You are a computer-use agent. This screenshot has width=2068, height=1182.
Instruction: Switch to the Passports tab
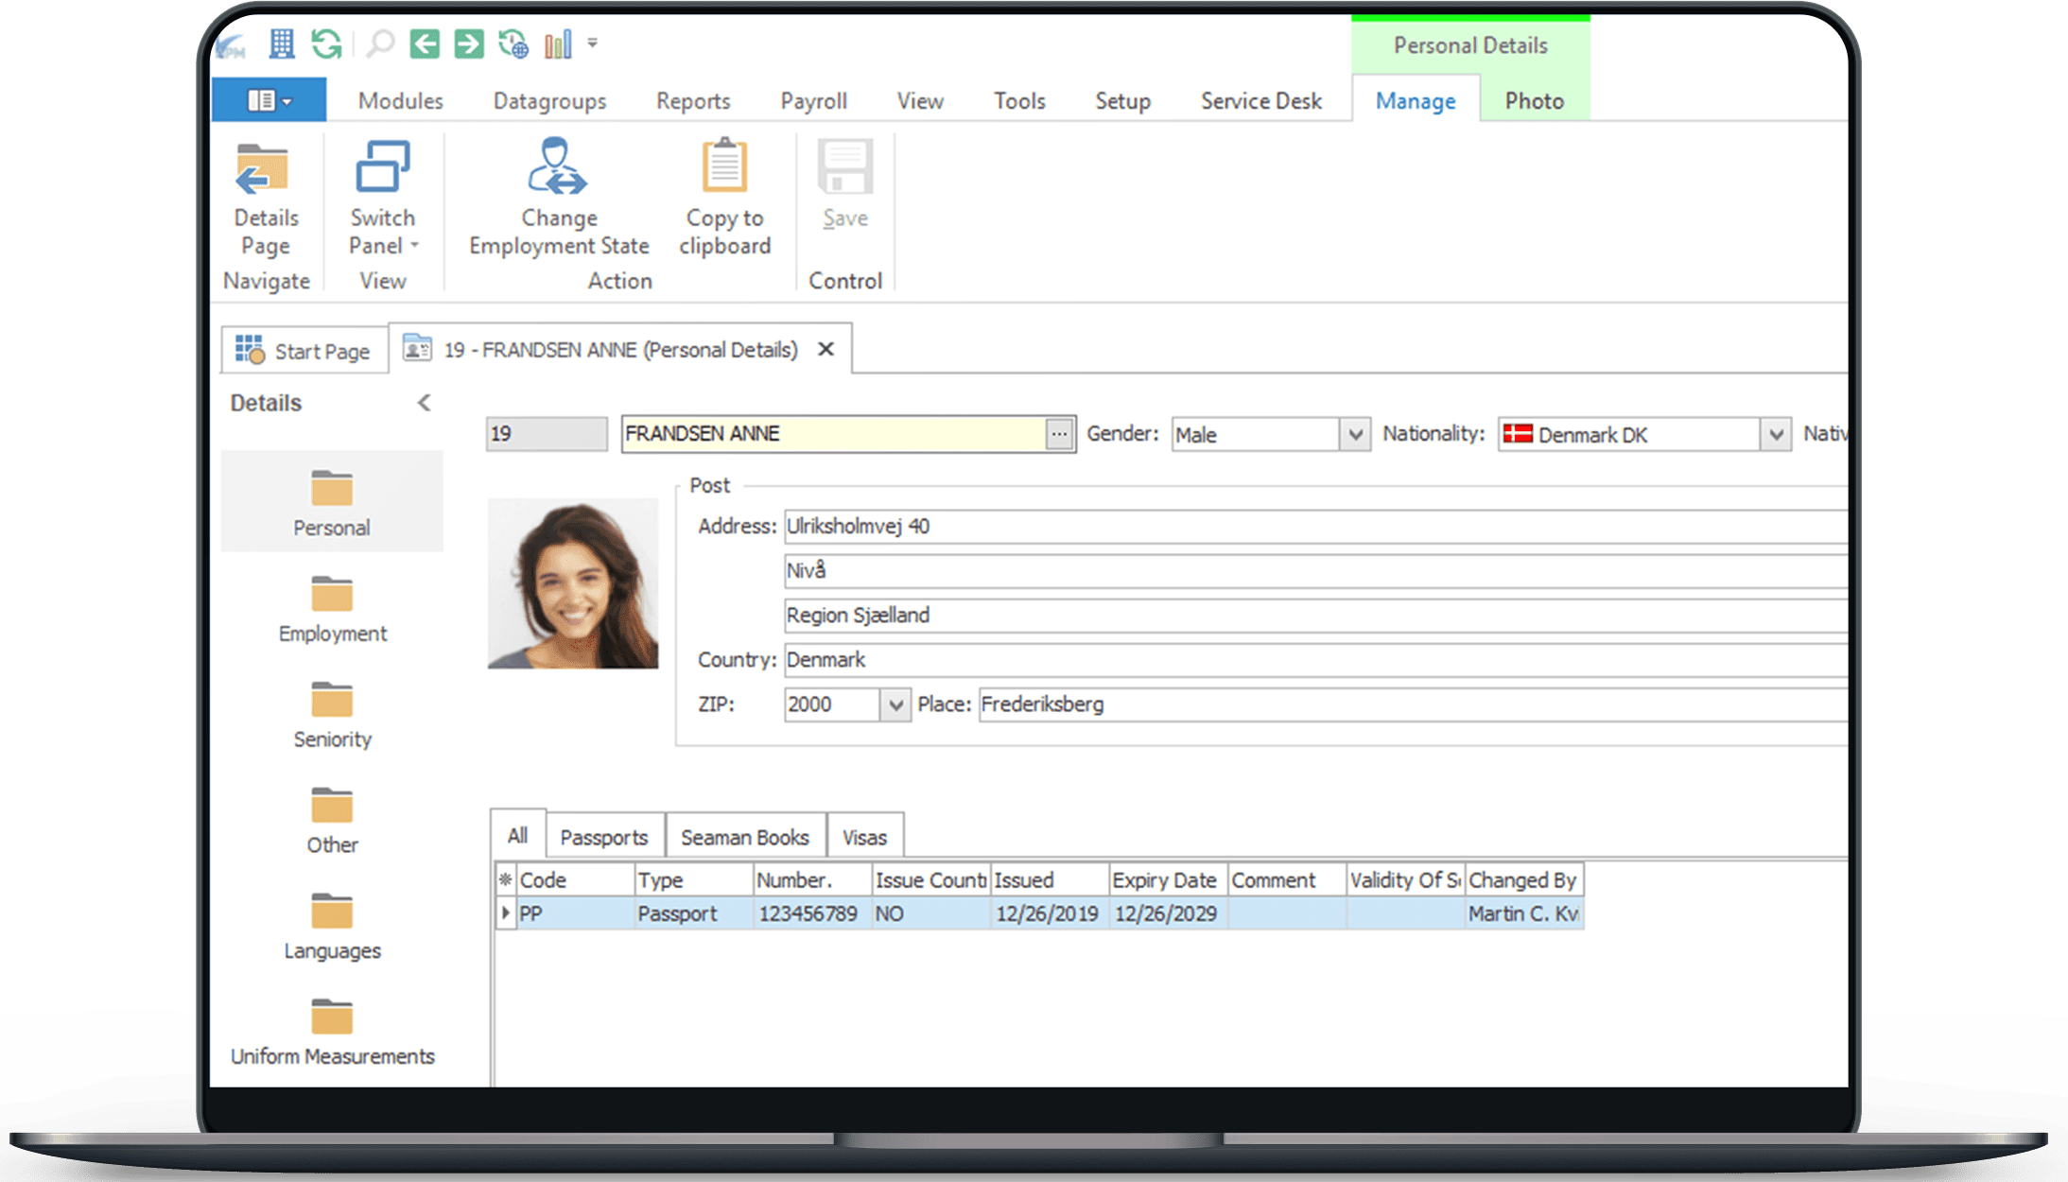tap(604, 837)
